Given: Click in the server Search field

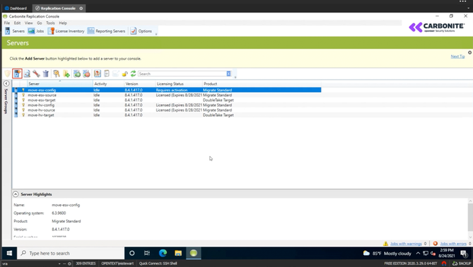Looking at the screenshot, I should (x=182, y=74).
